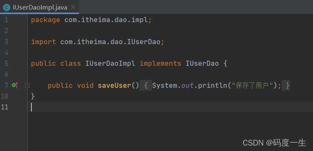Click line number 10 in gutter

5,97
